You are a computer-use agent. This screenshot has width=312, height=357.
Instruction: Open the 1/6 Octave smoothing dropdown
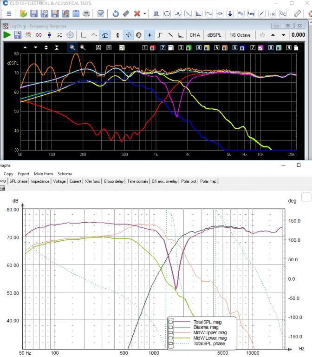click(x=240, y=35)
